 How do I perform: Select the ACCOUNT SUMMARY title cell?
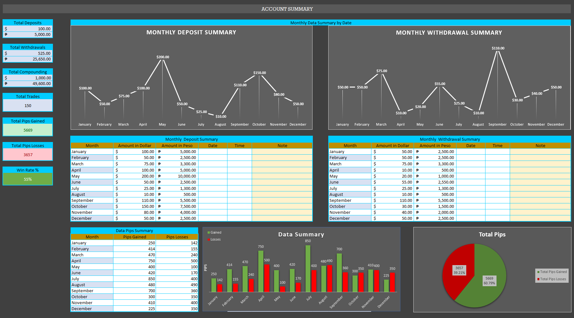pyautogui.click(x=287, y=9)
